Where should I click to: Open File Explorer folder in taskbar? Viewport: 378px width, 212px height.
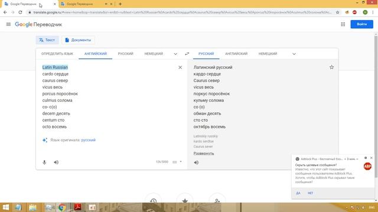[32, 207]
